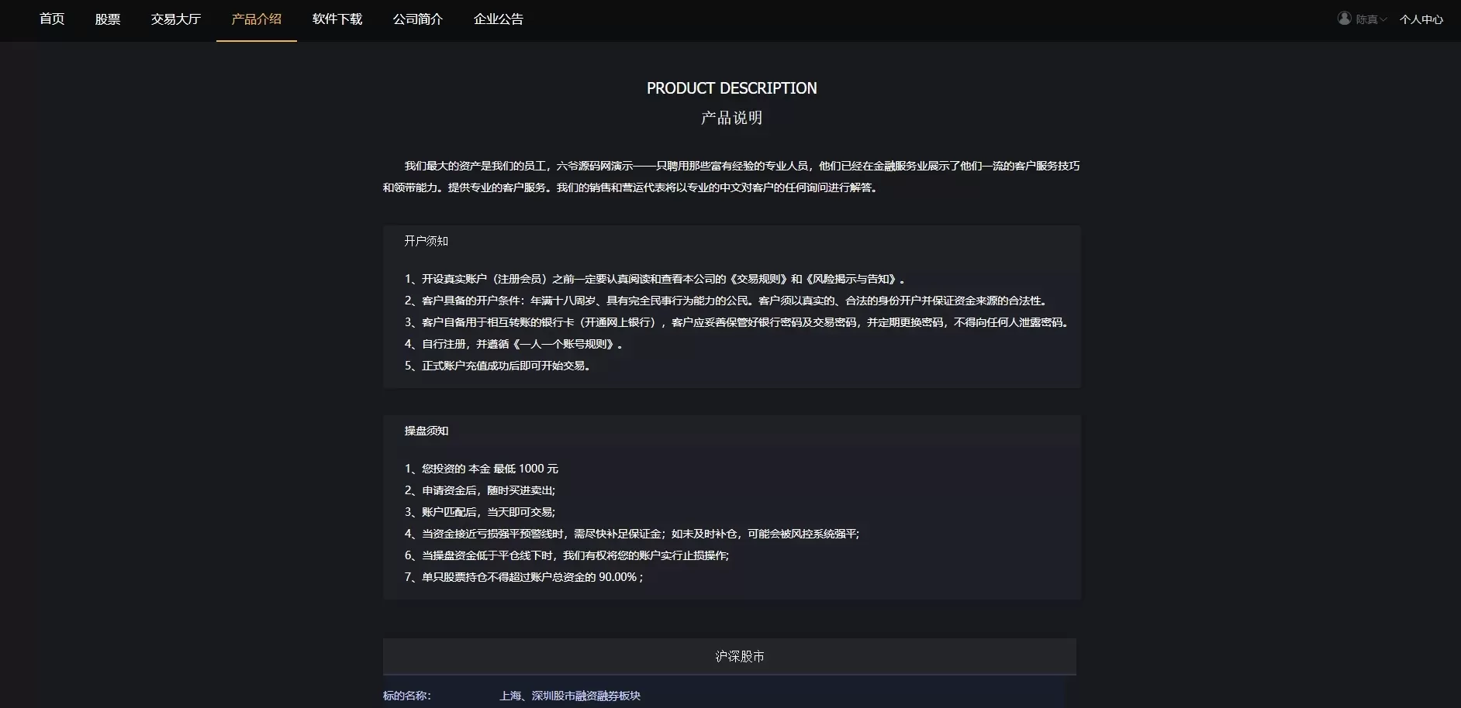Open 企业公告 announcements
1461x708 pixels.
tap(499, 19)
